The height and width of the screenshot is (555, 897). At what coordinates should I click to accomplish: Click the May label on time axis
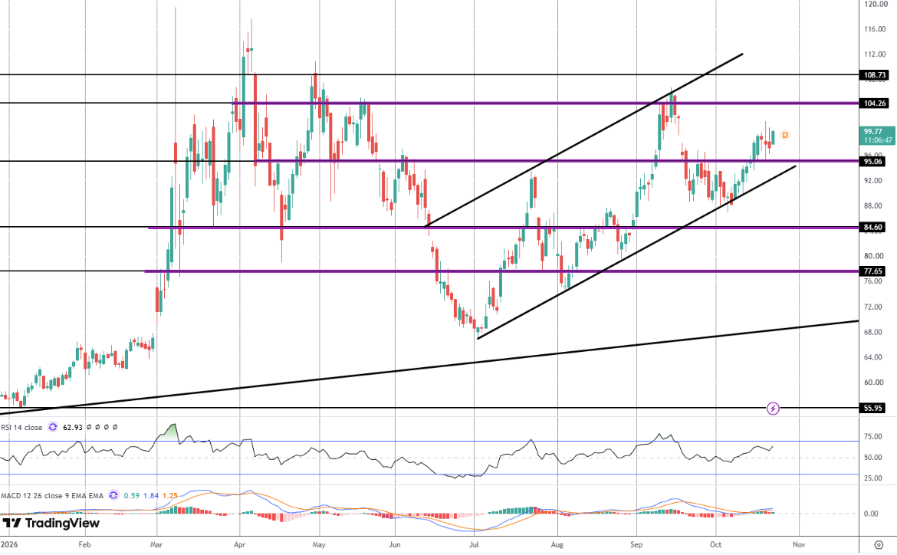coord(319,545)
